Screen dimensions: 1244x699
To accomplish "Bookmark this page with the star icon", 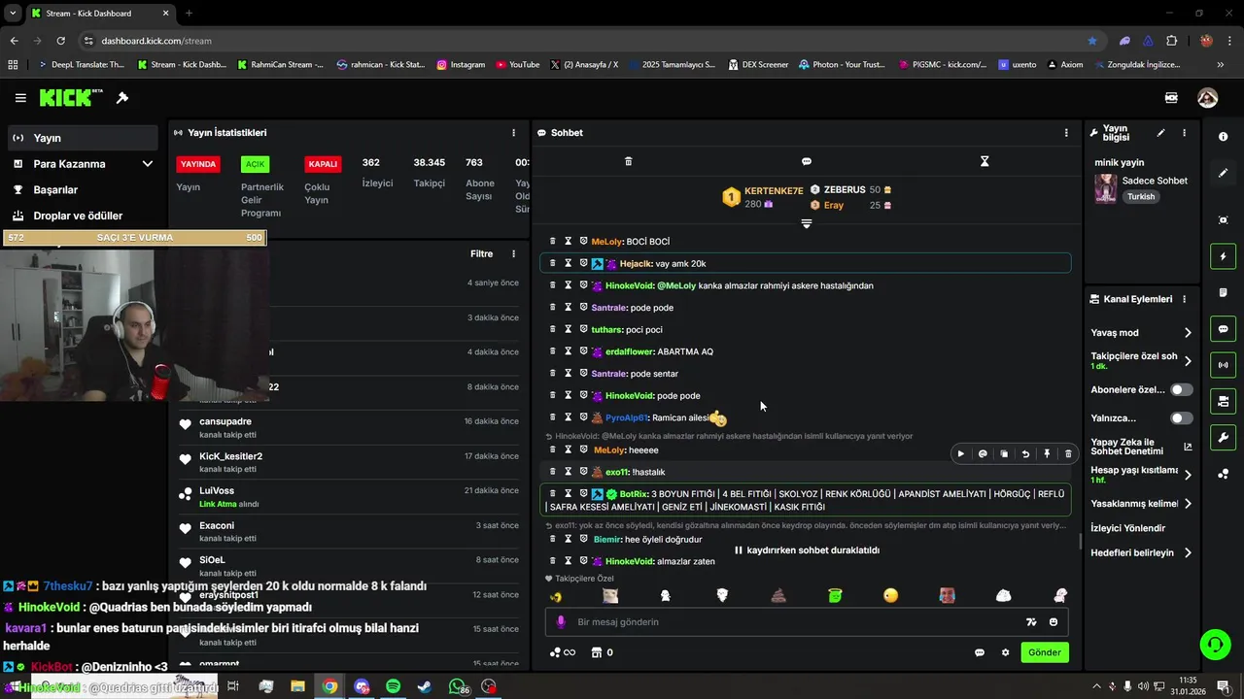I will pos(1092,41).
